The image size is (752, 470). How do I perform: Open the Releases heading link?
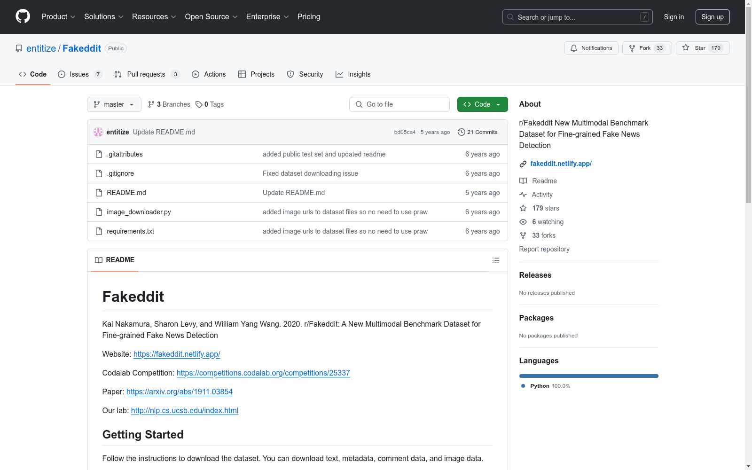535,275
